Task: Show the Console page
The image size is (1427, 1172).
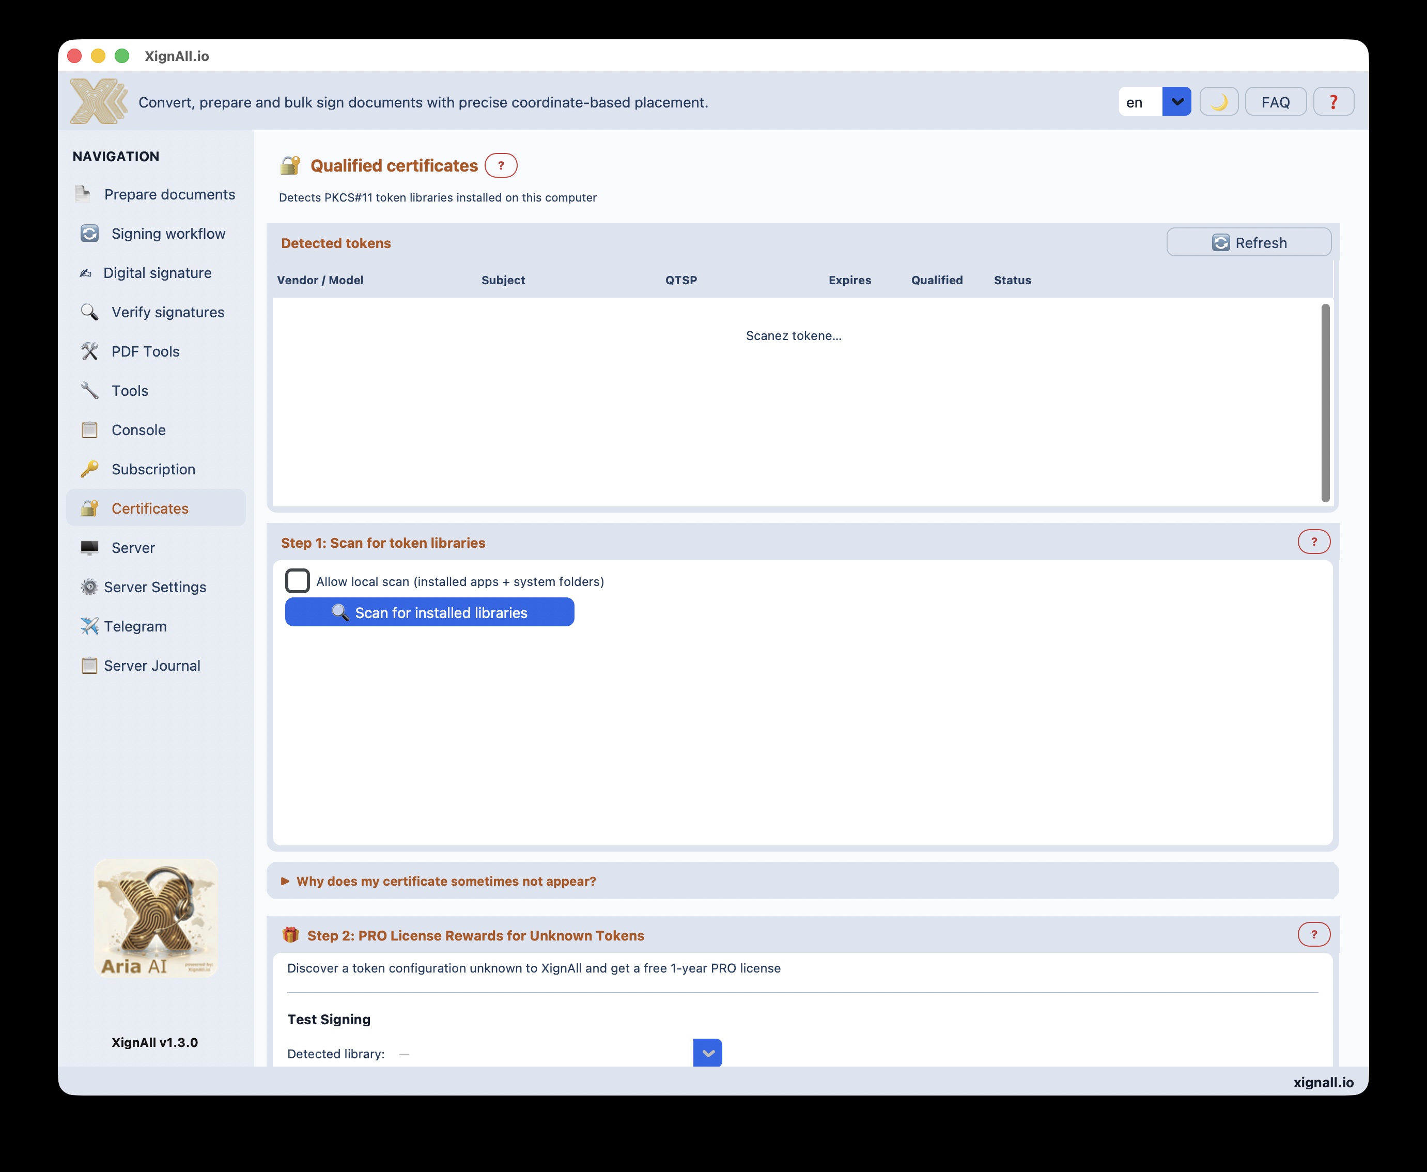Action: click(156, 429)
